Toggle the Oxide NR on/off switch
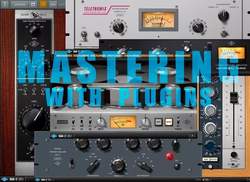 90,122
